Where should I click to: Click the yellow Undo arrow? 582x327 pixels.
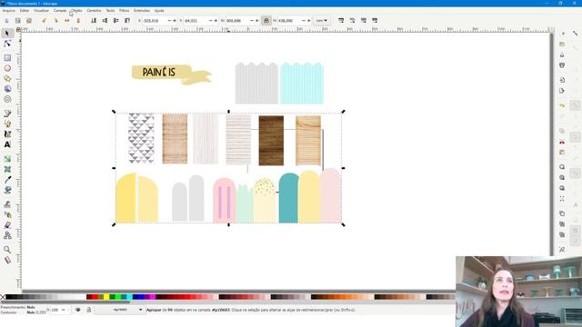pyautogui.click(x=562, y=105)
